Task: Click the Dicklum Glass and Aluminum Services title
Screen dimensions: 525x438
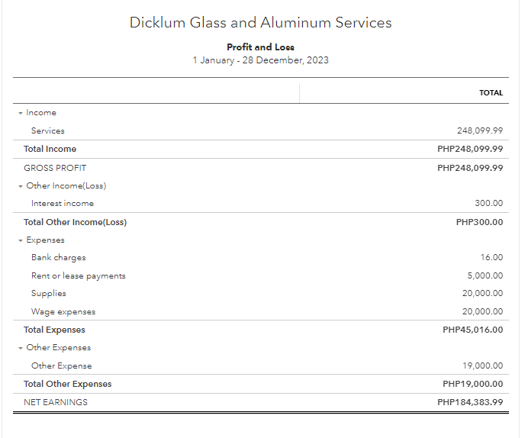Action: pos(261,23)
